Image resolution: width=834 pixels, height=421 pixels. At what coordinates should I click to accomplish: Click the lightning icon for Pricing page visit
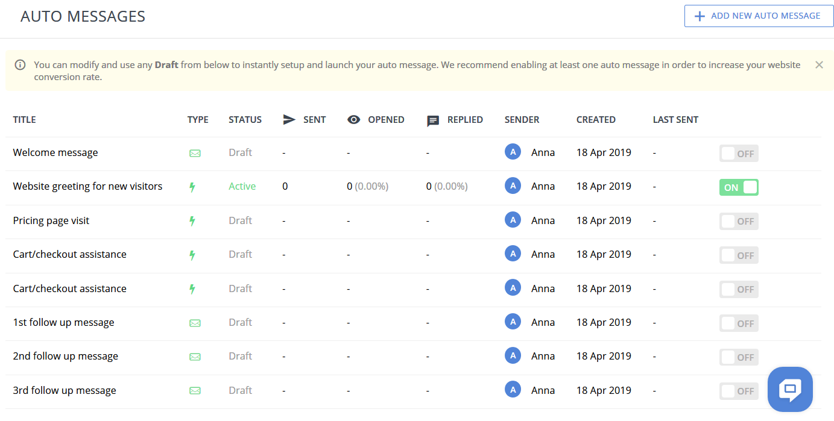click(x=192, y=221)
